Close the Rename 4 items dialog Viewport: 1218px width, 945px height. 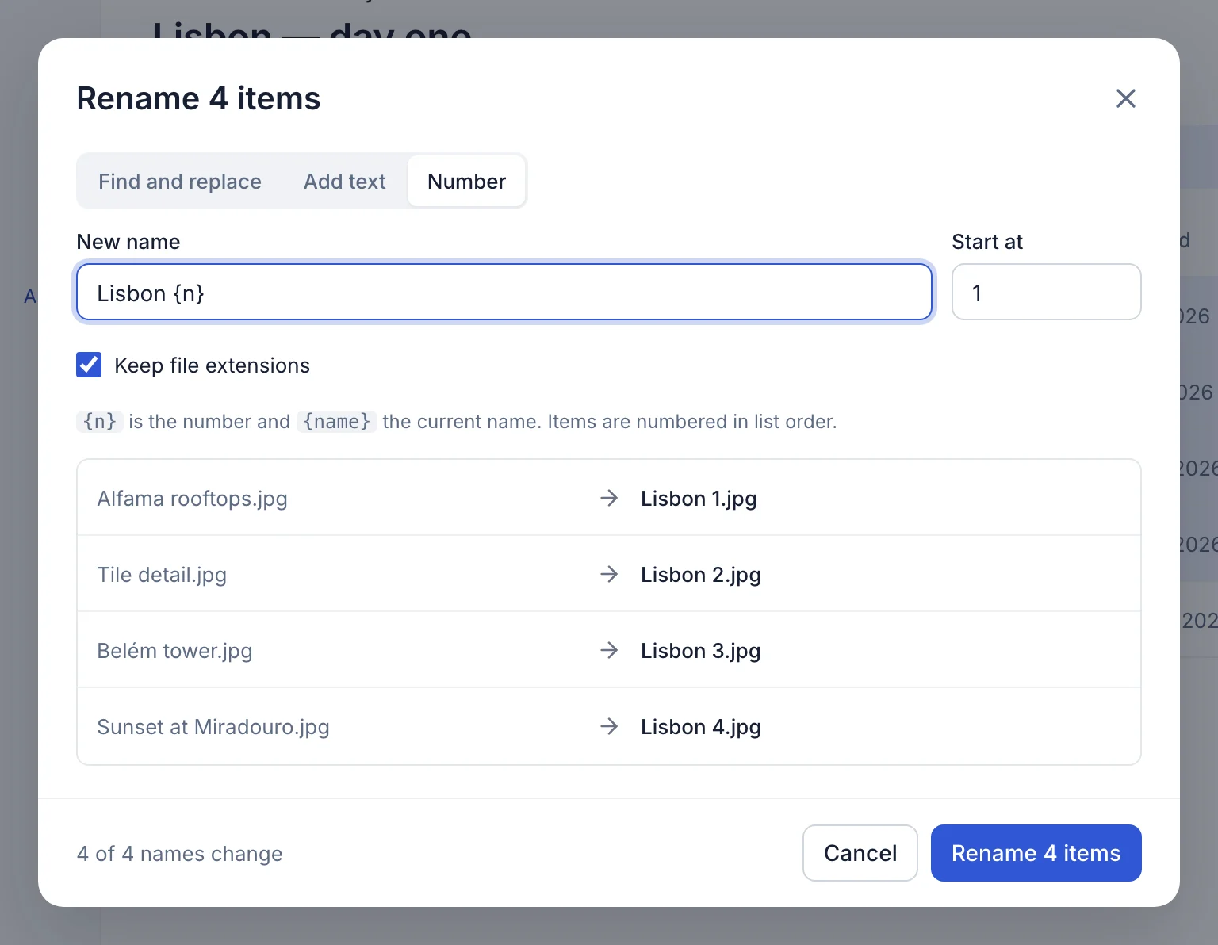pos(1125,98)
